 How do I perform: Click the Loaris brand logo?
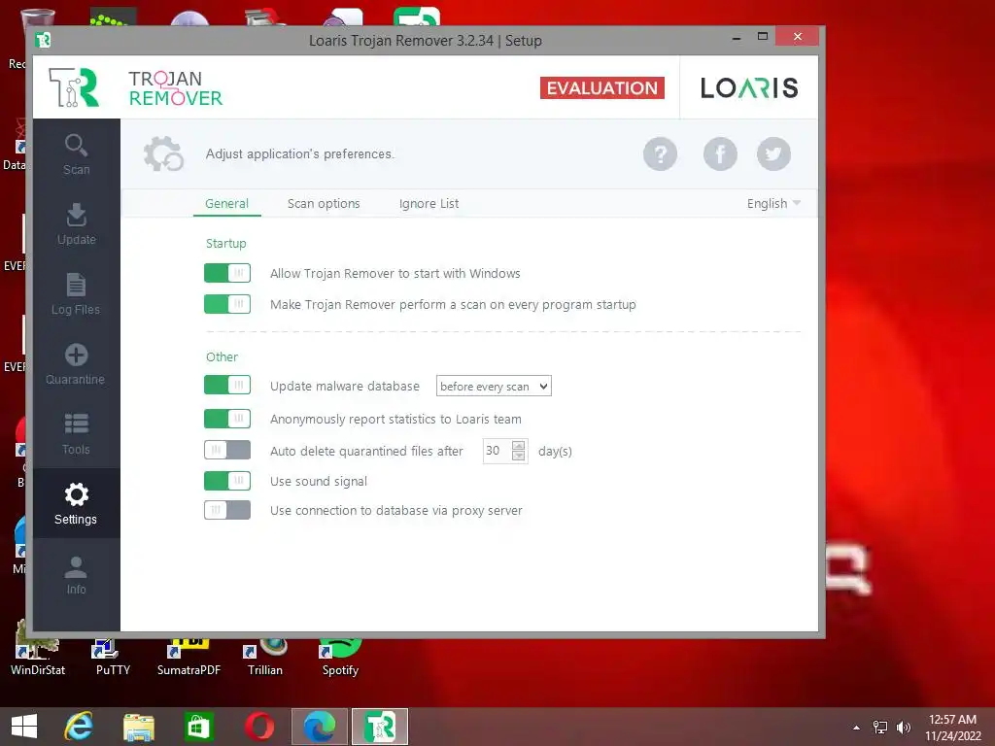[x=749, y=87]
